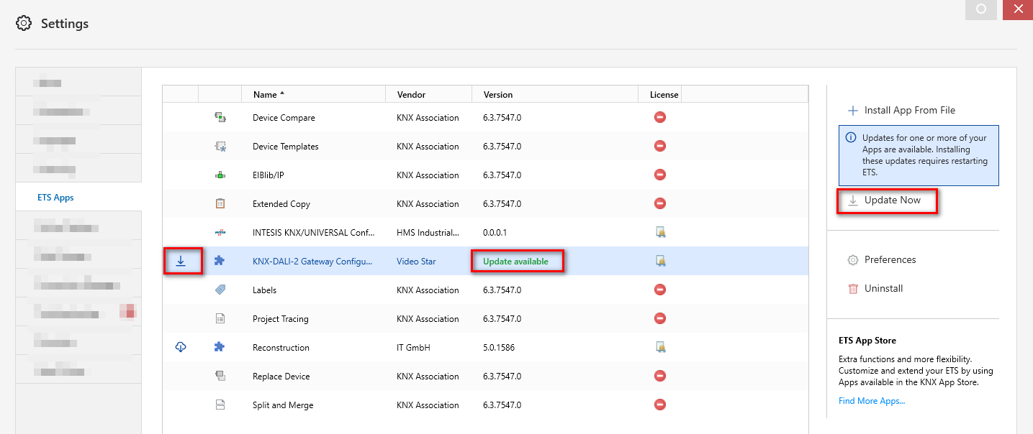Click the Replace Device app icon
1033x434 pixels.
220,376
